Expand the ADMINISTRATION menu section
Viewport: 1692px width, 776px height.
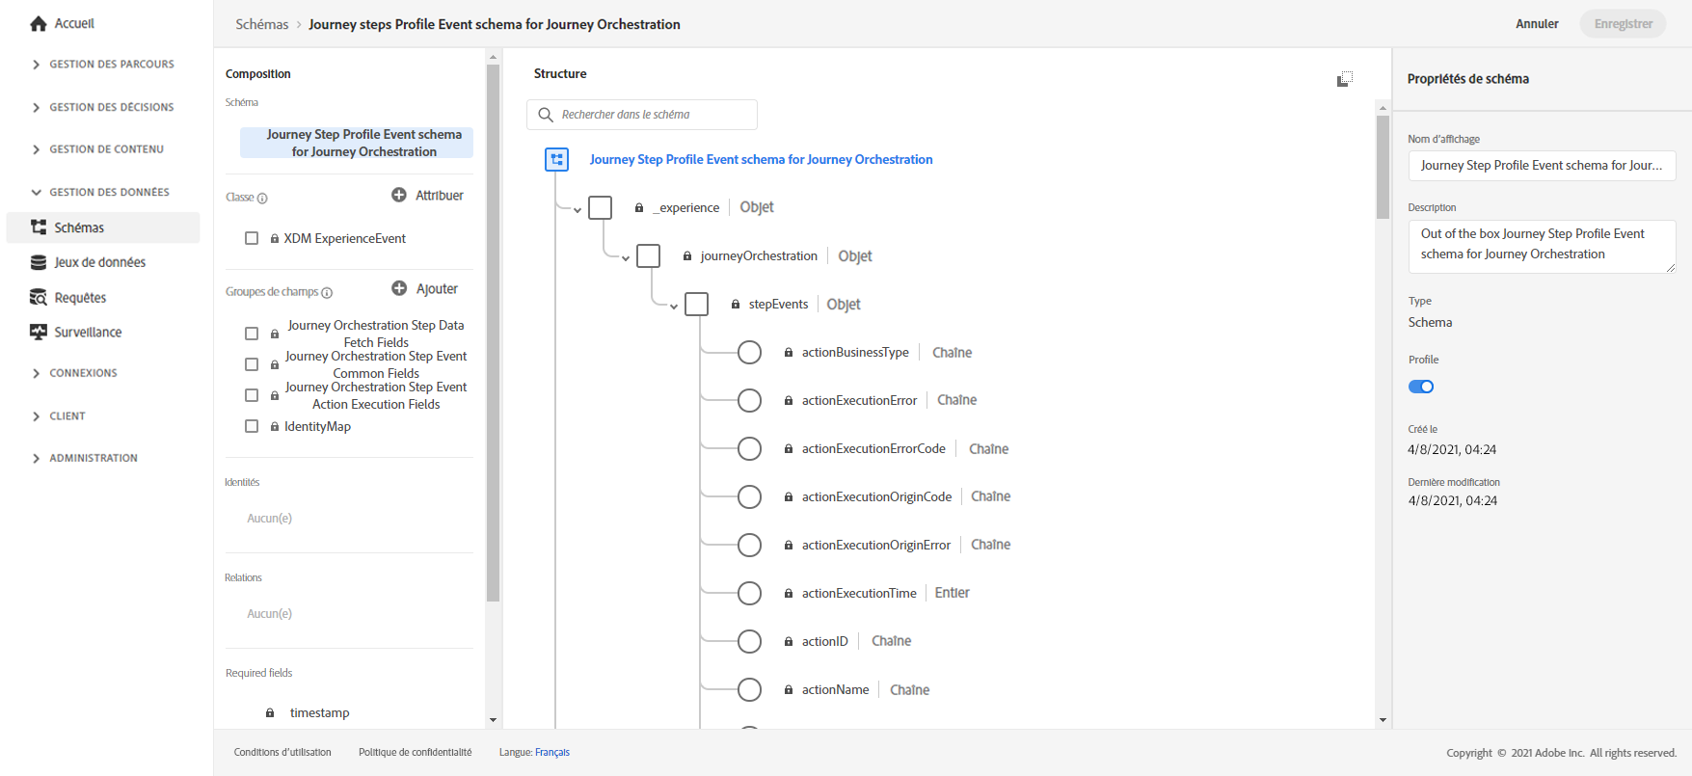37,459
